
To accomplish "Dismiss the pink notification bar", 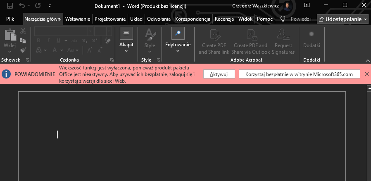I will click(x=367, y=74).
